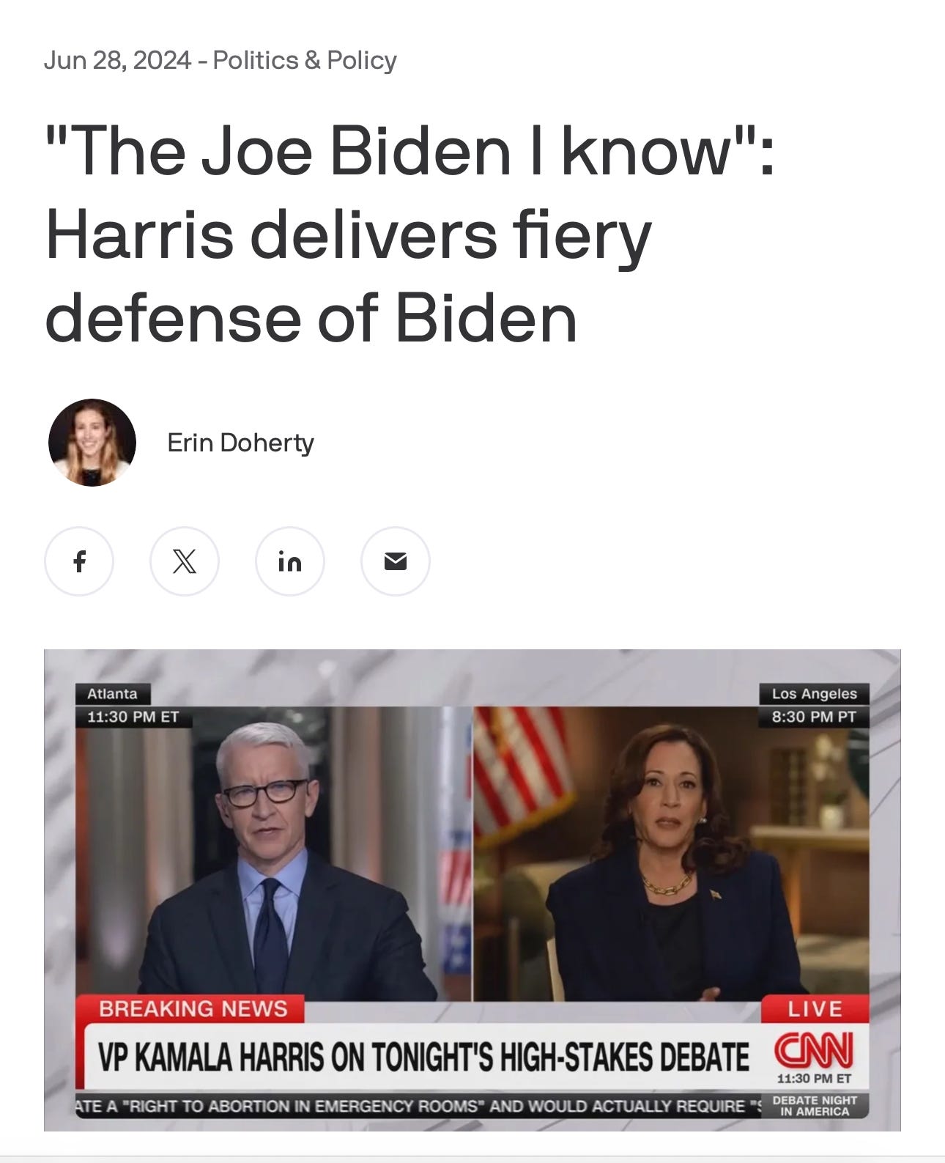The height and width of the screenshot is (1163, 945).
Task: Click the Los Angeles video panel with flag
Action: 671,854
